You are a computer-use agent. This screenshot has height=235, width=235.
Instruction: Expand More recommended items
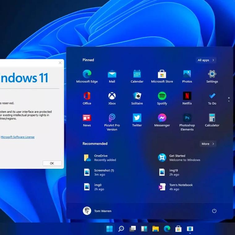pos(208,144)
